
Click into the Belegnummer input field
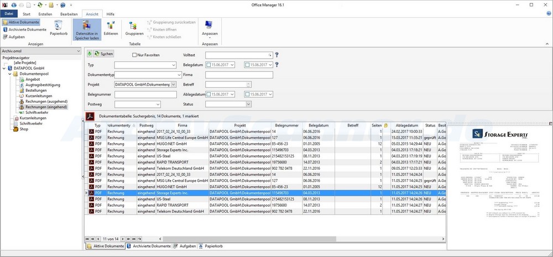[145, 95]
